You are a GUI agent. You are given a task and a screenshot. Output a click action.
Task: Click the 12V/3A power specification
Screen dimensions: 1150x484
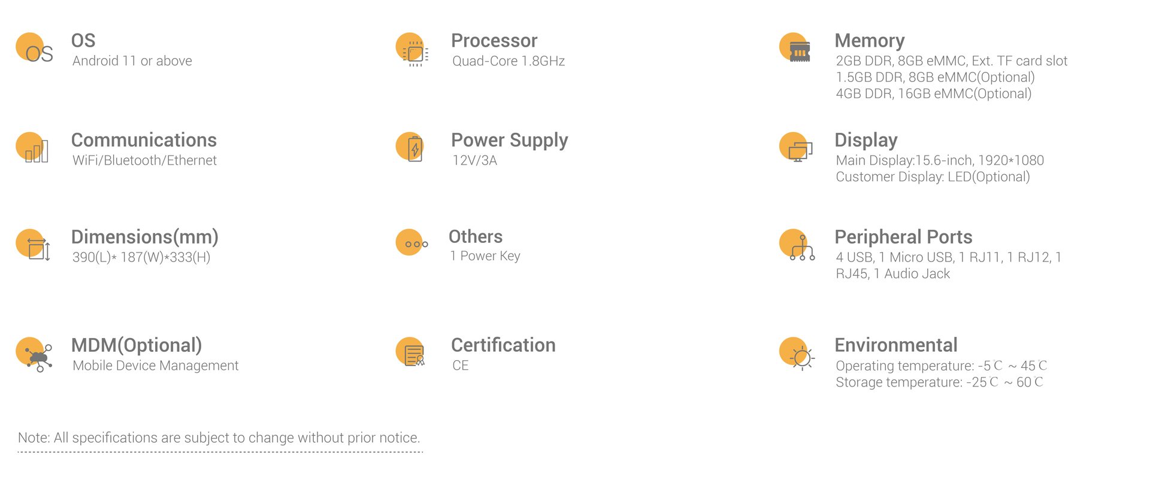click(x=474, y=160)
